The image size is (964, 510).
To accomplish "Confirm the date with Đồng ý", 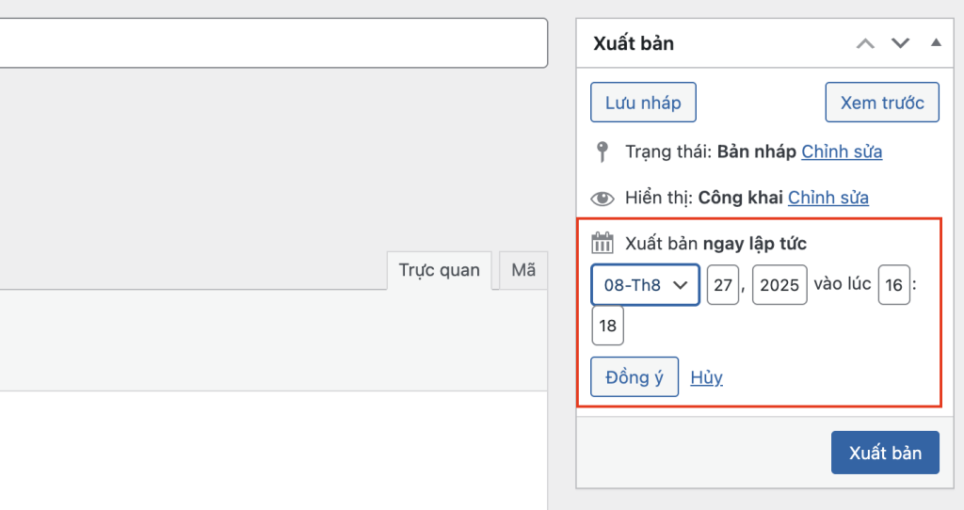I will coord(635,377).
